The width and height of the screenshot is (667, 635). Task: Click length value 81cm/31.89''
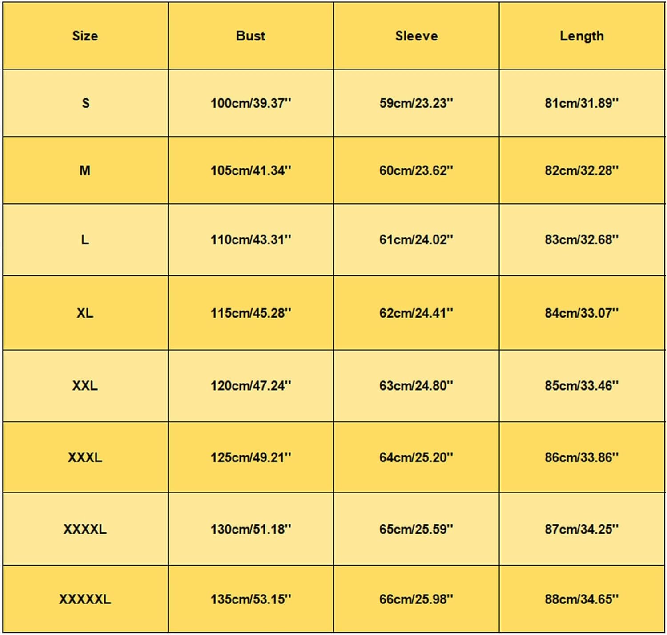pyautogui.click(x=582, y=103)
